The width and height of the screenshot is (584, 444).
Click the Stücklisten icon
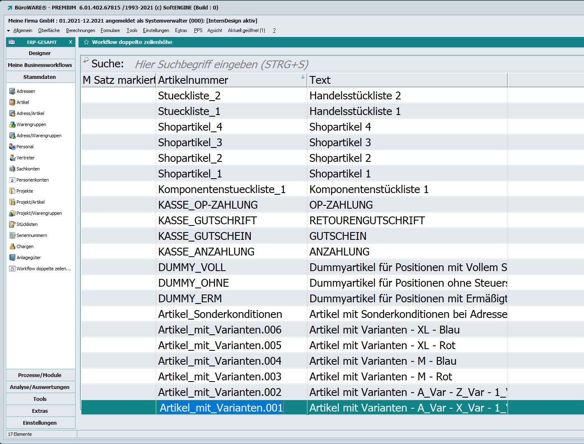pos(12,224)
